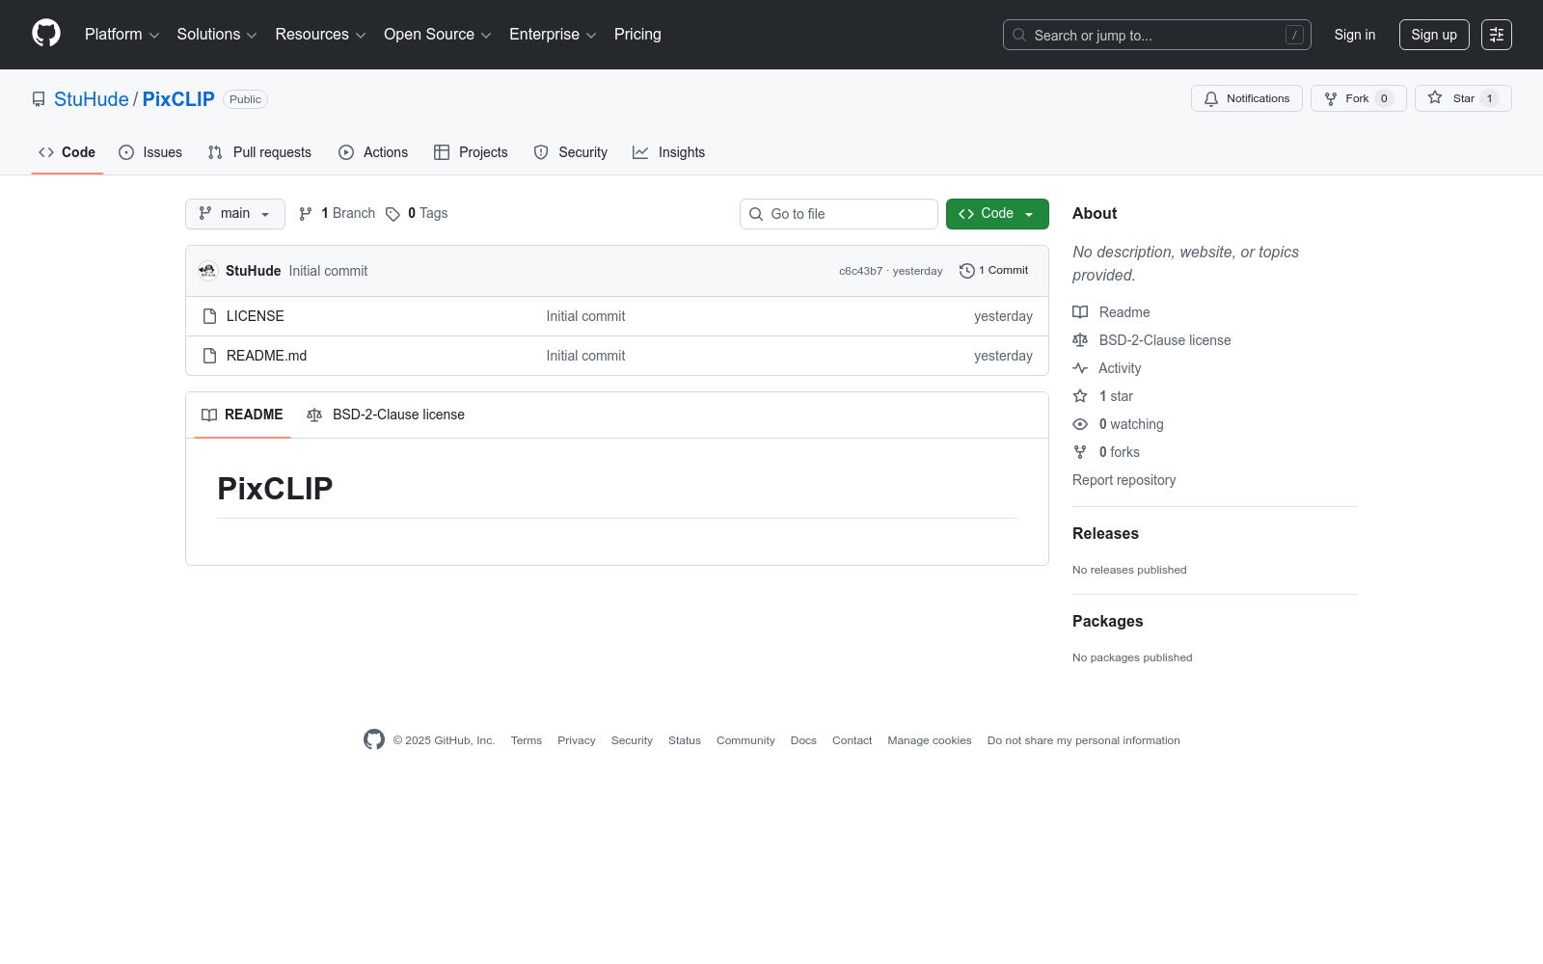Click the Sign up button
This screenshot has width=1543, height=964.
pos(1434,35)
